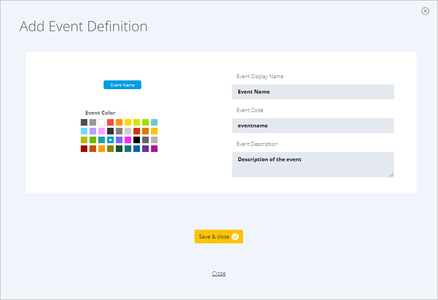Choose the magenta color swatch in the third row
The height and width of the screenshot is (300, 438).
[128, 140]
